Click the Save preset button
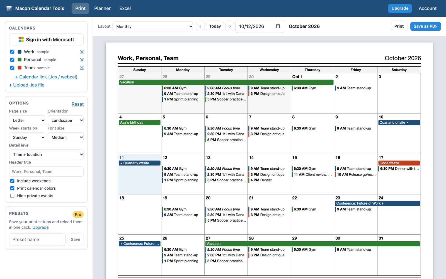 pyautogui.click(x=76, y=240)
